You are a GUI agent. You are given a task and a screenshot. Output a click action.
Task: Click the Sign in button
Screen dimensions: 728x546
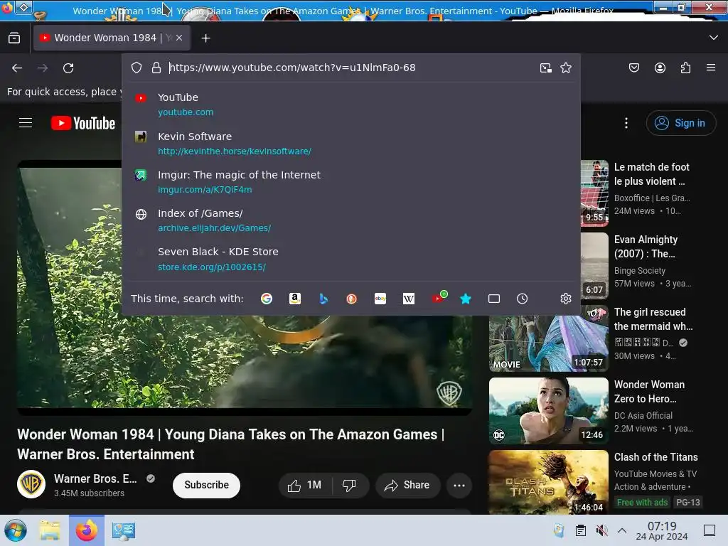coord(680,123)
